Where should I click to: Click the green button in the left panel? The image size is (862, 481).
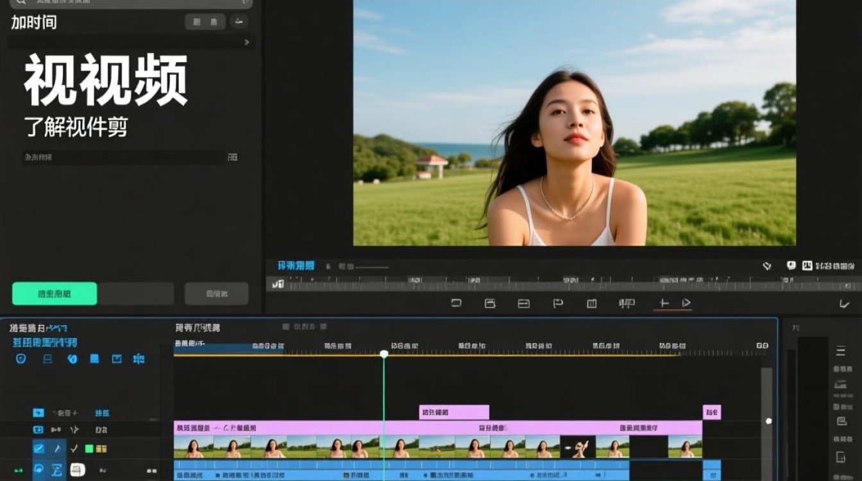(x=55, y=294)
